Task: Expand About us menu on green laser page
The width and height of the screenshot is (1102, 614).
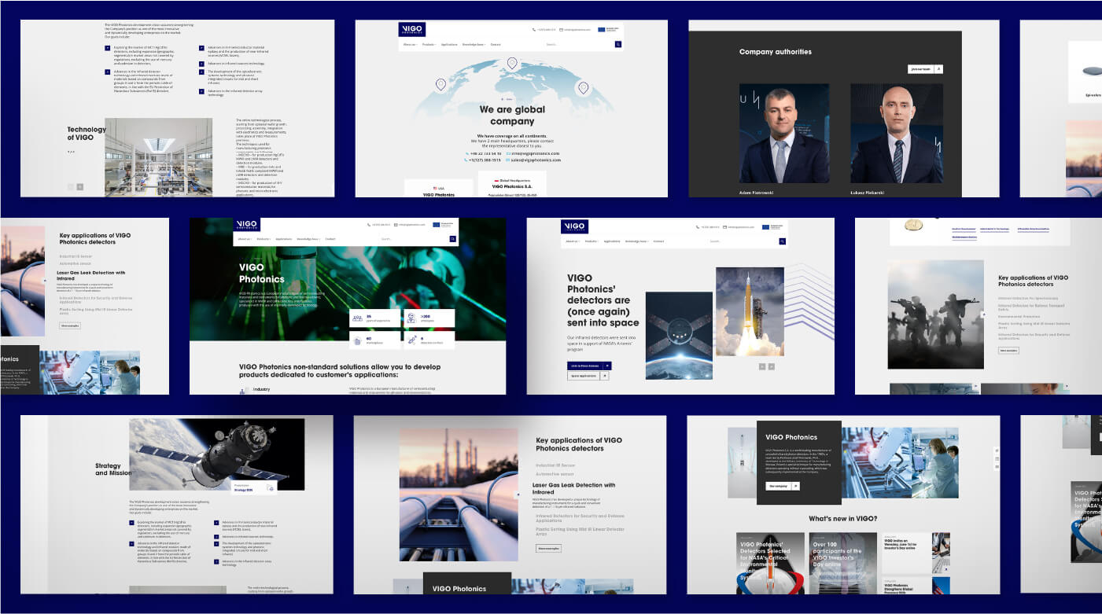Action: coord(245,239)
